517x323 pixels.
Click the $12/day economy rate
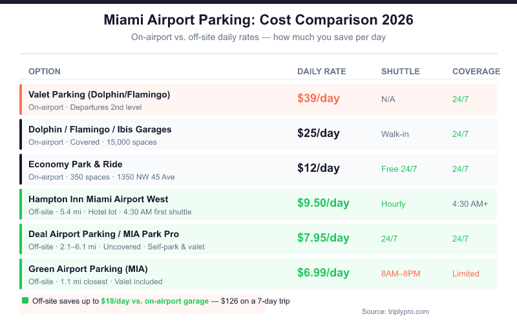pyautogui.click(x=318, y=169)
